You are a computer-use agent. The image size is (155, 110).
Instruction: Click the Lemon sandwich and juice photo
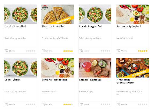pos(95,68)
